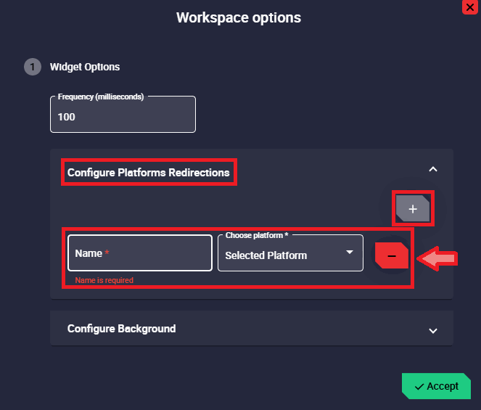Click the Configure Platforms Redirections heading
The width and height of the screenshot is (481, 410).
(x=149, y=173)
